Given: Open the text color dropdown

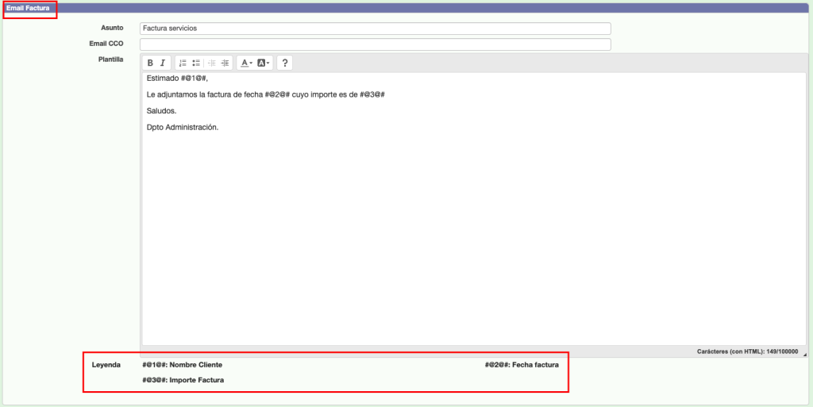Looking at the screenshot, I should tap(246, 63).
